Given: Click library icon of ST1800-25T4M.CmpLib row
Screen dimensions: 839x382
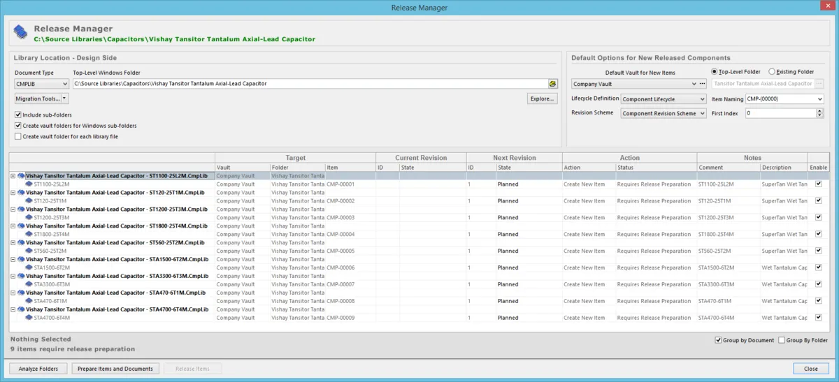Looking at the screenshot, I should click(x=21, y=226).
